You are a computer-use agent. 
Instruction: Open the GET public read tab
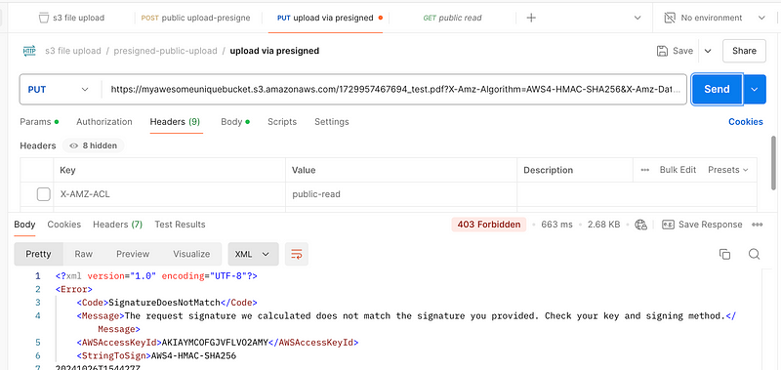pos(452,18)
